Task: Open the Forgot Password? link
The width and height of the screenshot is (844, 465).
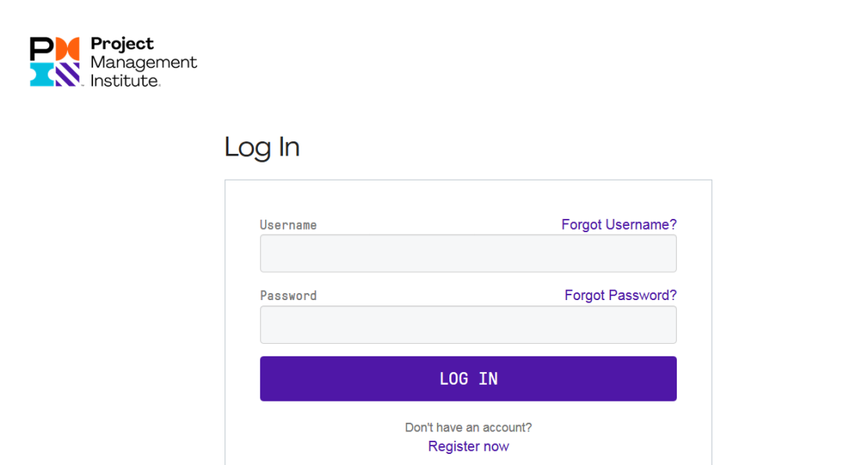Action: click(620, 295)
